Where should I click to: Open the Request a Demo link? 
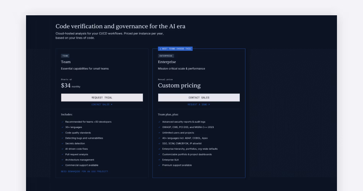199,105
